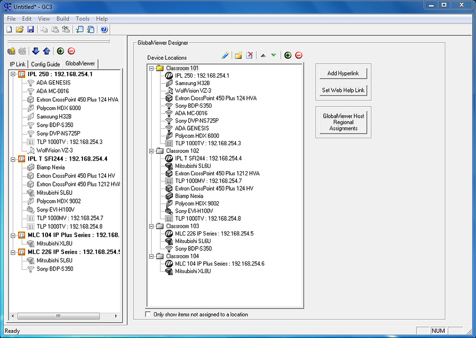This screenshot has height=338, width=476.
Task: Click the Classroom 101 folder icon
Action: [x=160, y=68]
